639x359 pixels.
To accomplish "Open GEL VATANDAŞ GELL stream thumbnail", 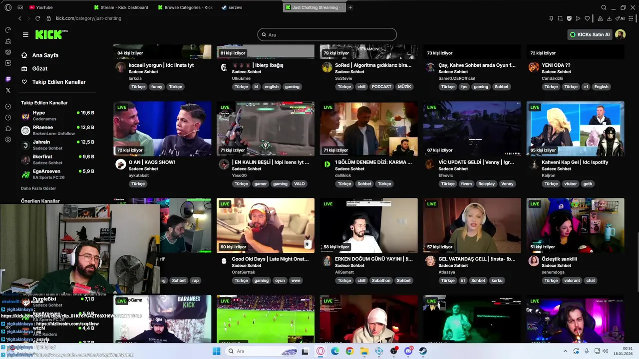I will (472, 225).
